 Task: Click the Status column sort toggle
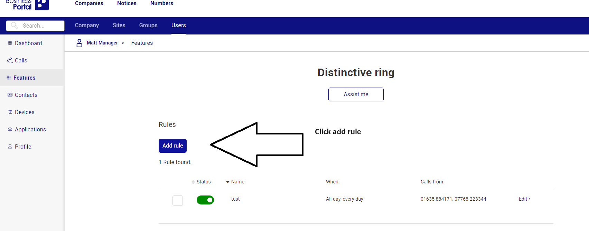click(x=194, y=182)
